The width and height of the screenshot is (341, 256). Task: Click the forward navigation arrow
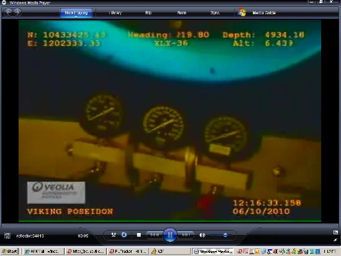(x=17, y=12)
